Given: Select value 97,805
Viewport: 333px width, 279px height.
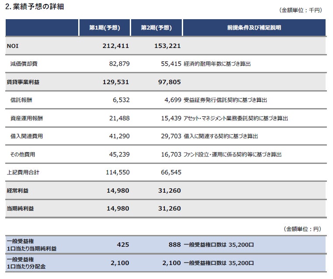Looking at the screenshot, I should pyautogui.click(x=170, y=82).
